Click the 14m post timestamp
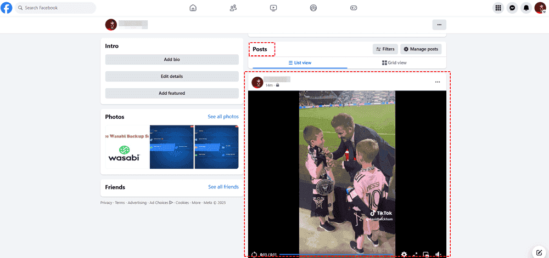This screenshot has width=549, height=258. tap(269, 85)
